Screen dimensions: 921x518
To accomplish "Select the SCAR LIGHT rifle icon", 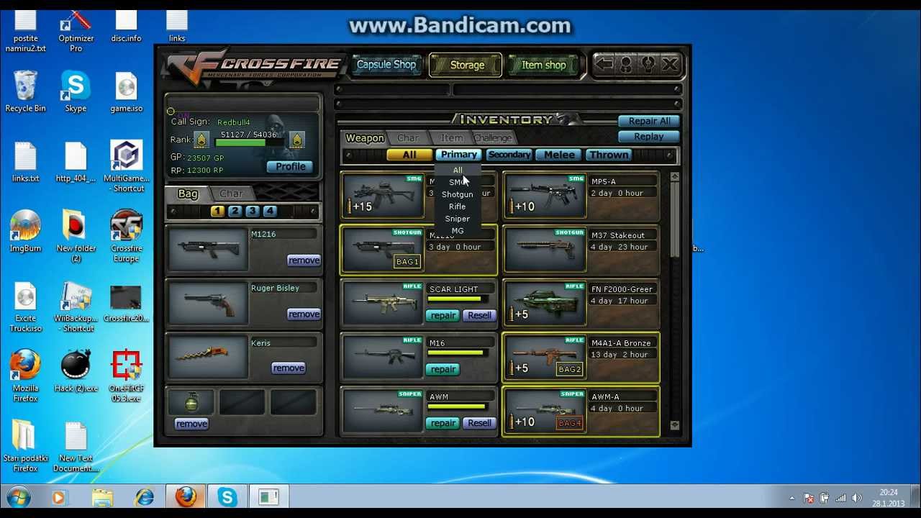I will click(x=384, y=304).
